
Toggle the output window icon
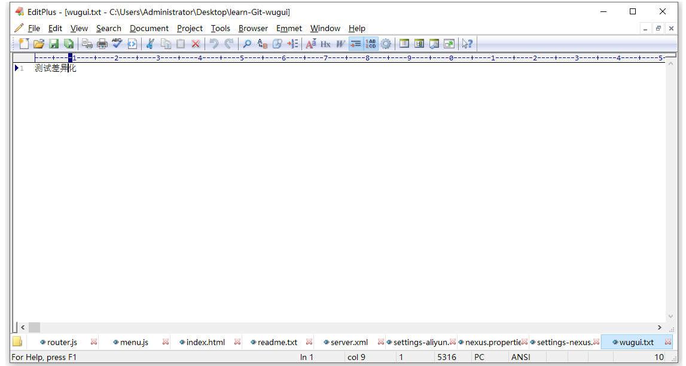[434, 44]
